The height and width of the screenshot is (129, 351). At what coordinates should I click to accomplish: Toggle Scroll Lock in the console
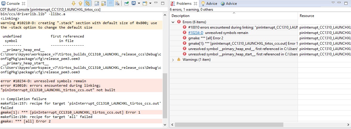pos(104,3)
